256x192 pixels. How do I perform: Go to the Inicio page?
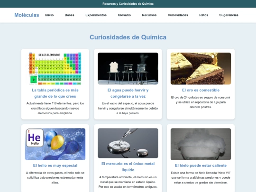click(49, 15)
